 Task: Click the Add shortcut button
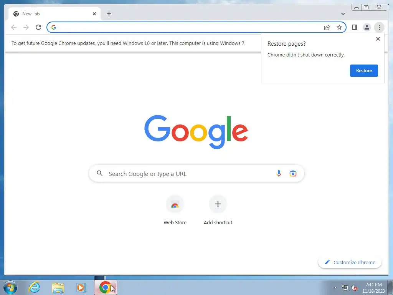218,210
